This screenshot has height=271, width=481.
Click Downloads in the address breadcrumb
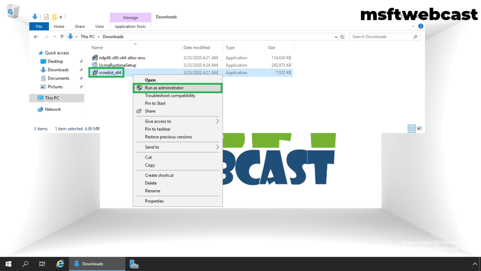coord(113,37)
